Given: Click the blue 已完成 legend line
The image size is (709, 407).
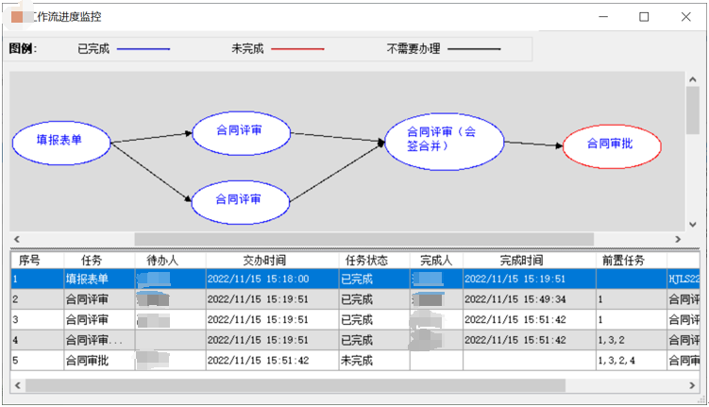Looking at the screenshot, I should click(143, 49).
